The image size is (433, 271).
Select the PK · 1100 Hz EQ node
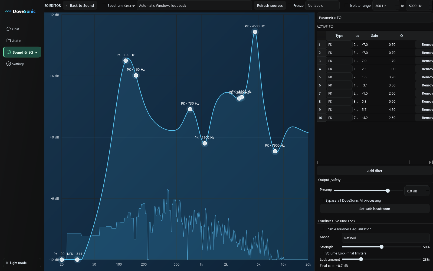[205, 143]
